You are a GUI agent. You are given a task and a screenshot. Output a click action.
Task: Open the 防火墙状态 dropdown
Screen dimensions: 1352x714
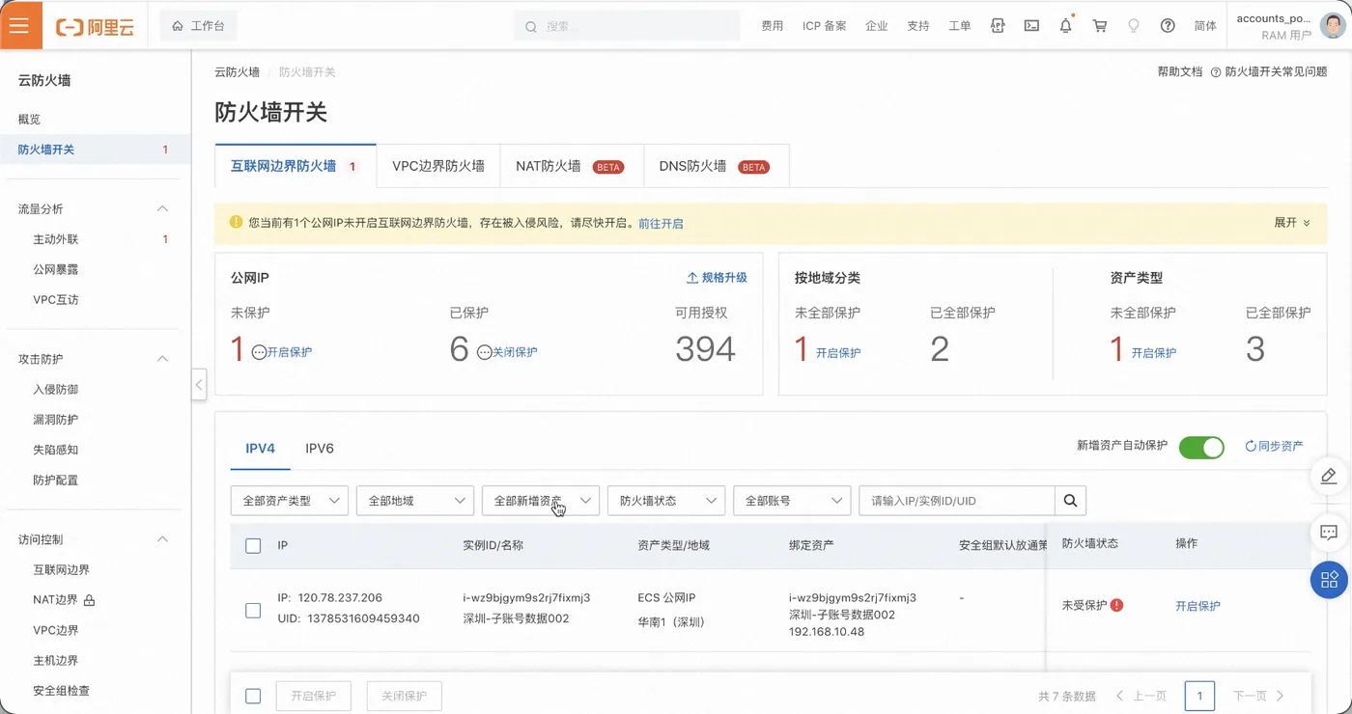coord(666,501)
